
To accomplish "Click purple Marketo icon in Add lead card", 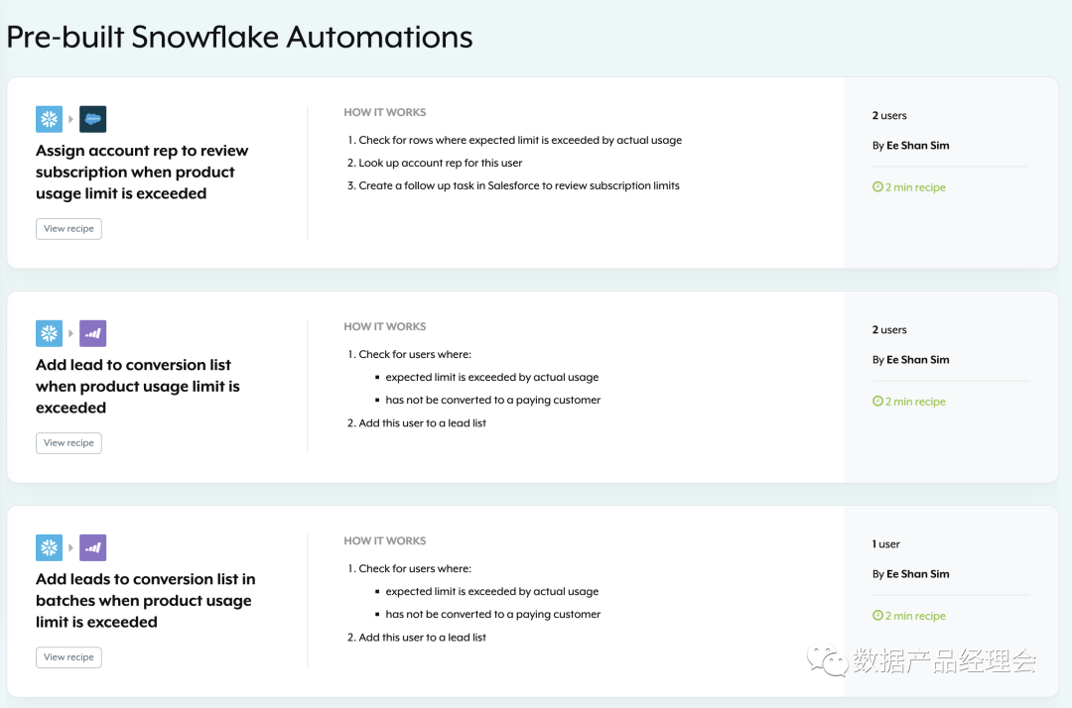I will (93, 333).
